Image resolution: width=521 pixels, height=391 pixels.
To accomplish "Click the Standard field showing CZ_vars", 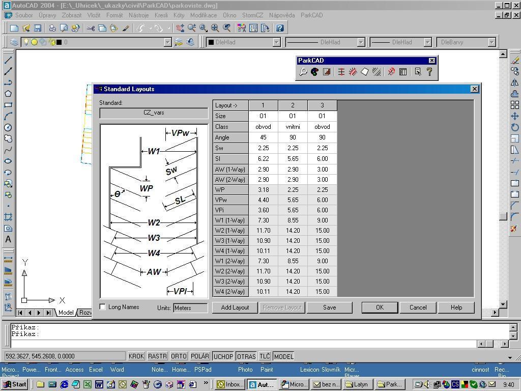I will (154, 113).
